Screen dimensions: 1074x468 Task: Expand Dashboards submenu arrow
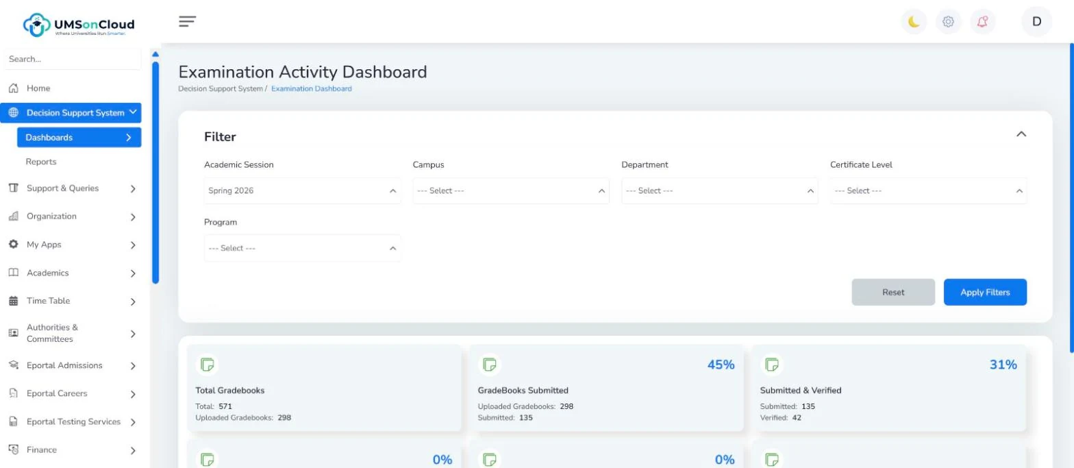pos(129,138)
